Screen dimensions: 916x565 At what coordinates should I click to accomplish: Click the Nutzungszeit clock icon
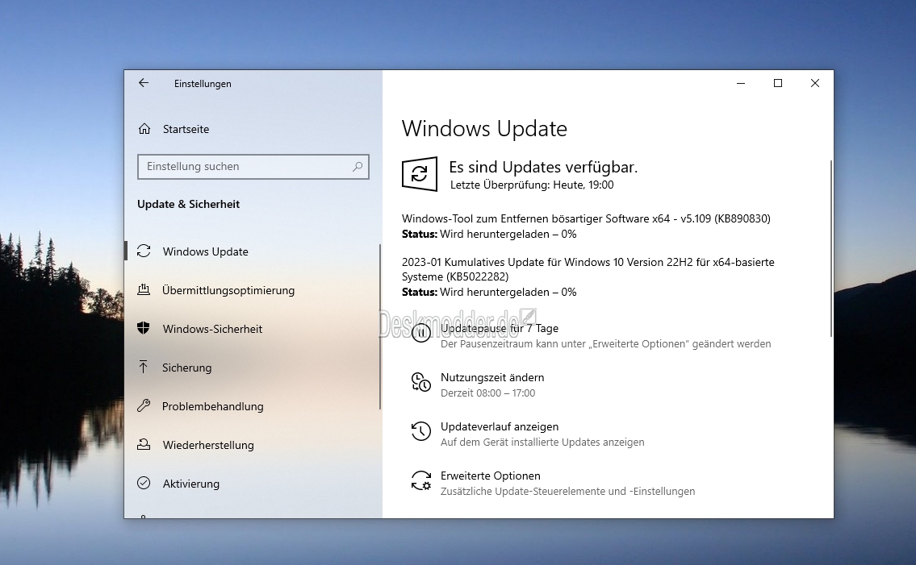click(x=421, y=382)
